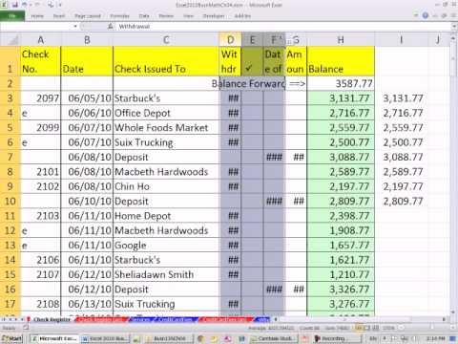Screen dimensions: 458x344
Task: Click the Excel Help question mark icon
Action: coord(426,15)
